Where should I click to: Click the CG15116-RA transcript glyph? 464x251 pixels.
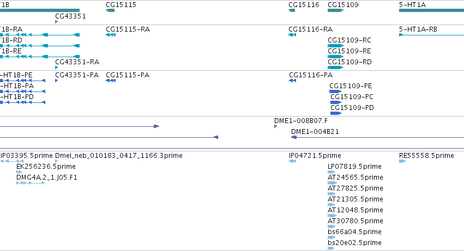(292, 35)
